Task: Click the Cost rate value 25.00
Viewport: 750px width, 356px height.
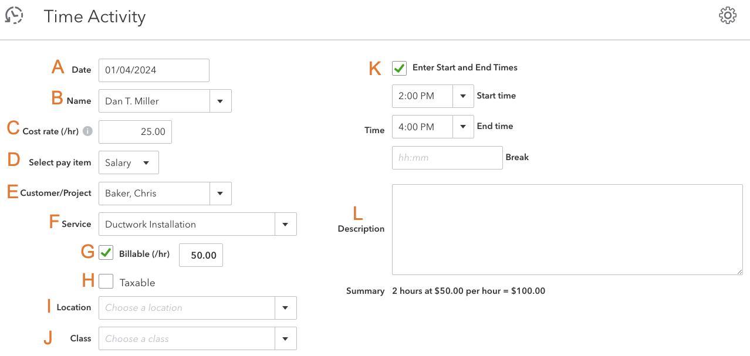Action: pyautogui.click(x=135, y=131)
